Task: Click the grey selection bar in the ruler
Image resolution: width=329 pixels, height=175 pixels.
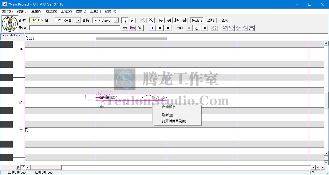Action: [131, 39]
